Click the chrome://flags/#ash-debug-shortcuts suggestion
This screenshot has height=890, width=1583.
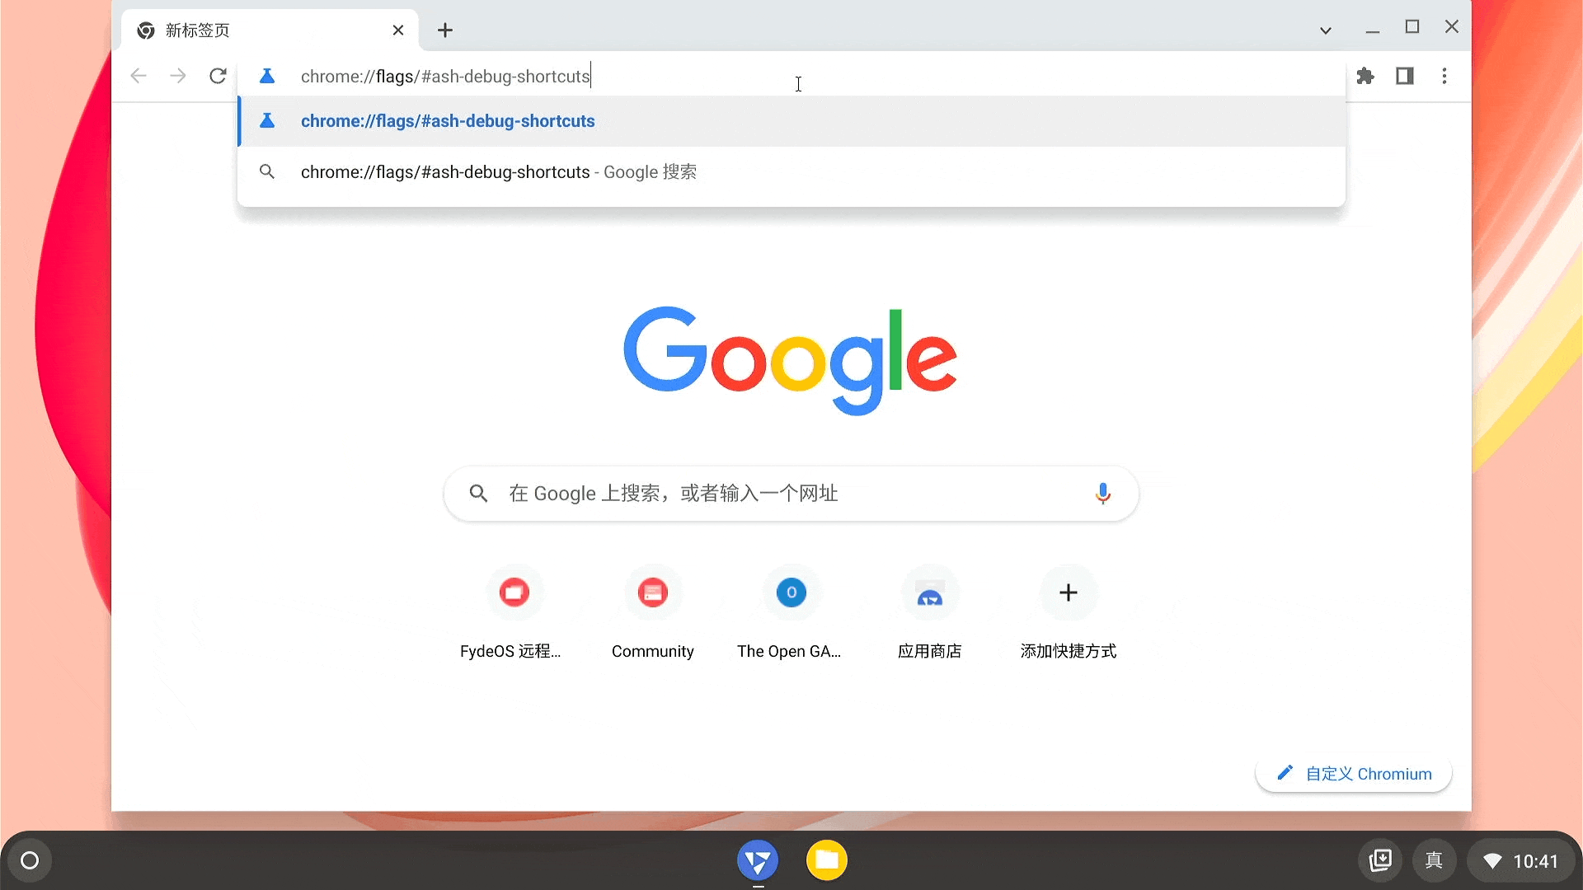tap(448, 120)
